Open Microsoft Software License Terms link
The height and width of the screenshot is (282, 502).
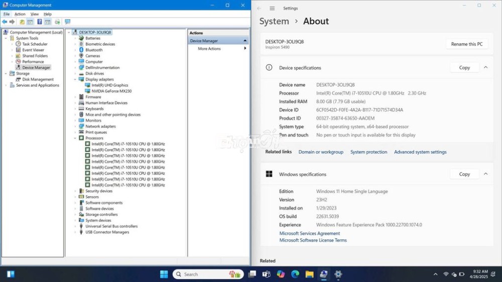point(313,240)
